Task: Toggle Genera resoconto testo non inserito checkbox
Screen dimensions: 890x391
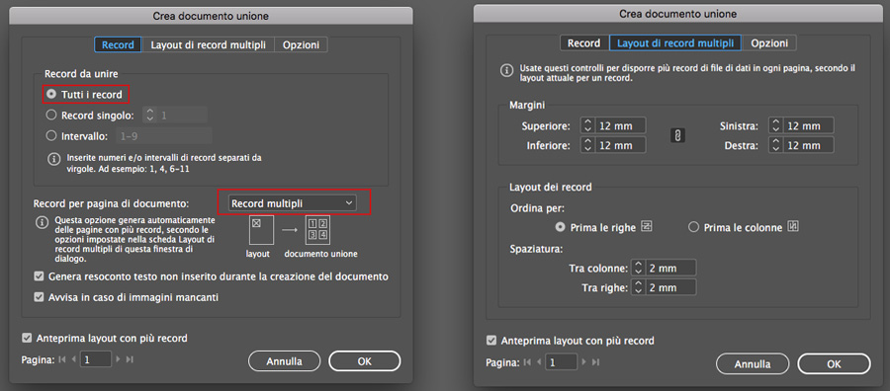Action: [40, 277]
